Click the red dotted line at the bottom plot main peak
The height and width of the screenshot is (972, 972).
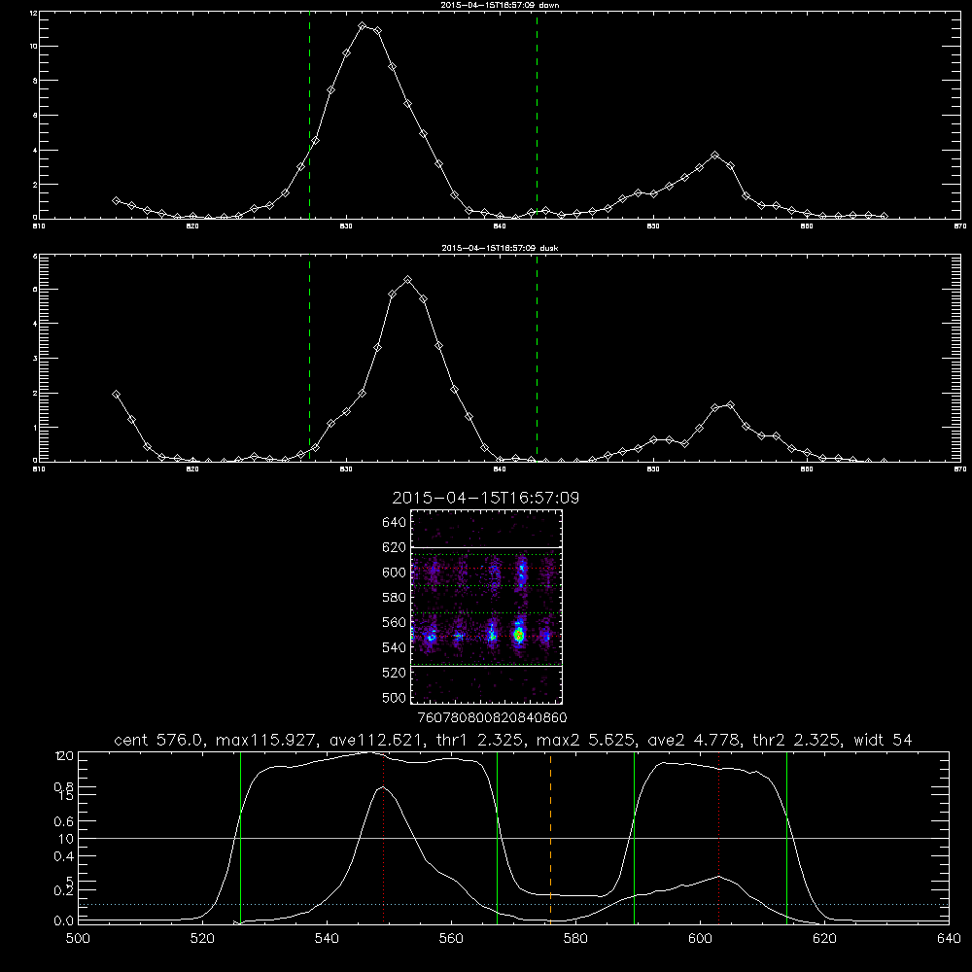click(384, 838)
